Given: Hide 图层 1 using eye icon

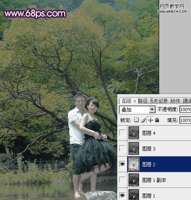Looking at the screenshot, I should (122, 195).
